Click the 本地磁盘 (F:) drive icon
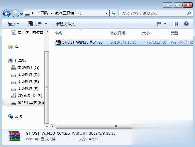195x147 pixels. tap(14, 89)
